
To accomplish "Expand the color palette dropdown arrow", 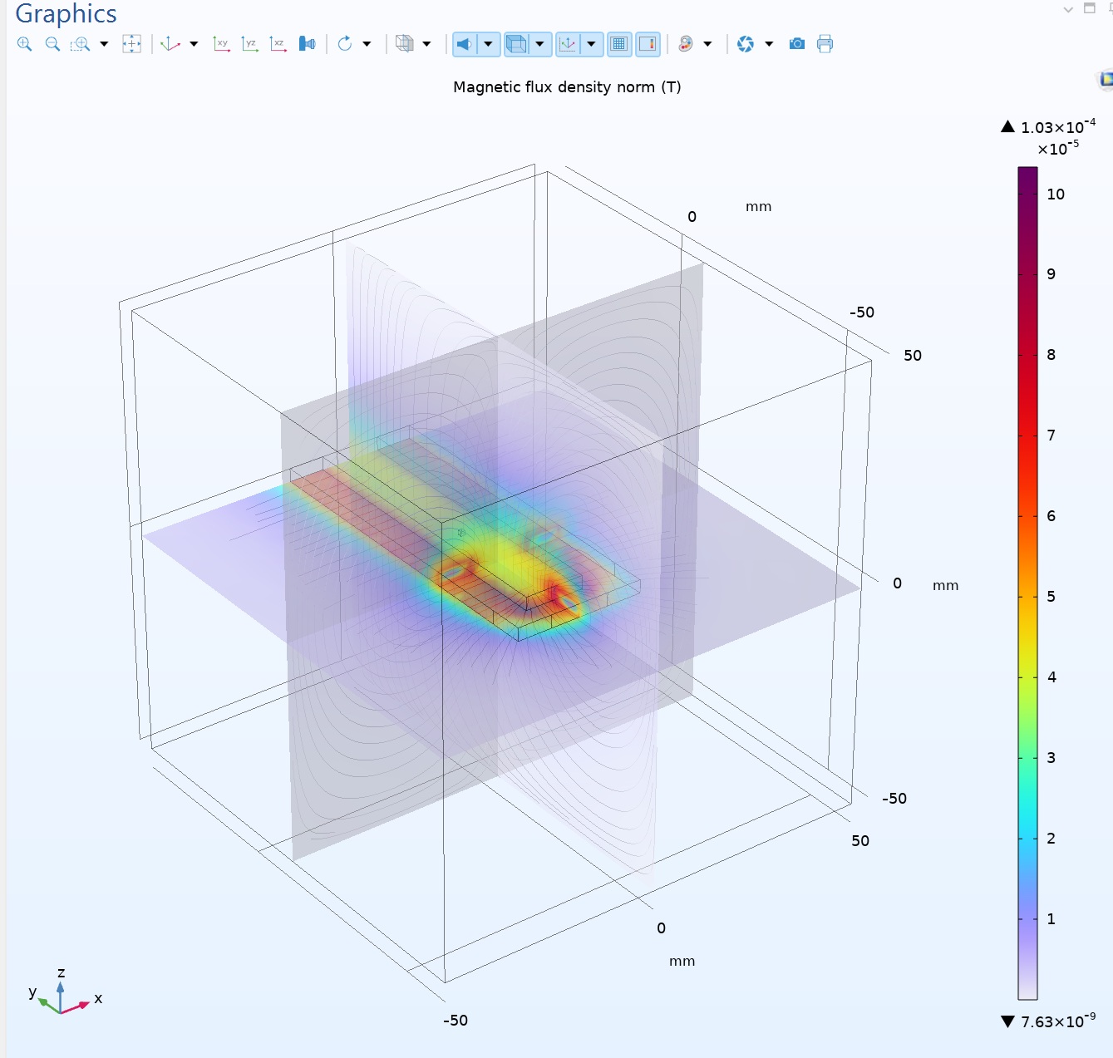I will click(x=707, y=44).
